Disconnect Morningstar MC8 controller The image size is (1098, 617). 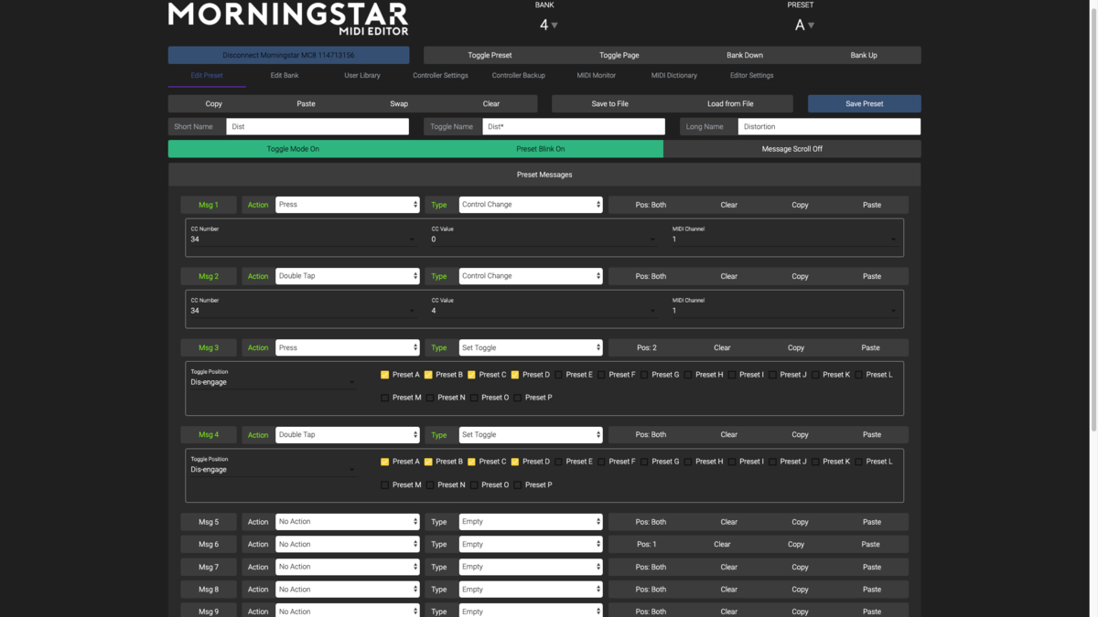coord(288,55)
